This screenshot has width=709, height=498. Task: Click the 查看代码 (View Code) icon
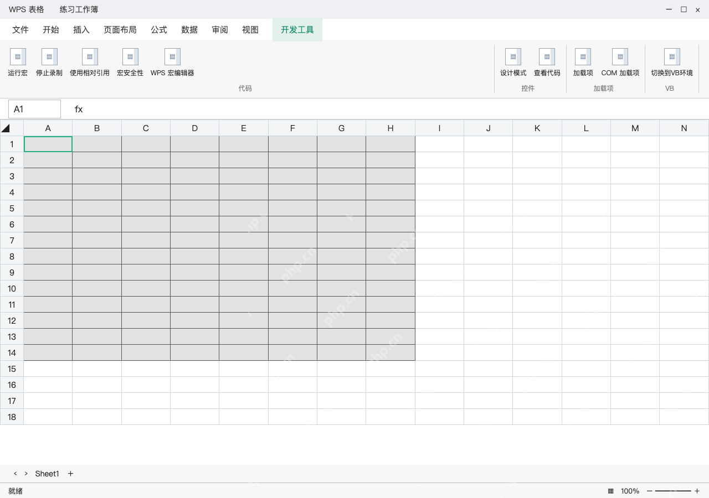547,56
